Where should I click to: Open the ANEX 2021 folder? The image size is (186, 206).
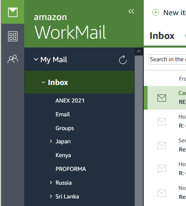coord(70,101)
